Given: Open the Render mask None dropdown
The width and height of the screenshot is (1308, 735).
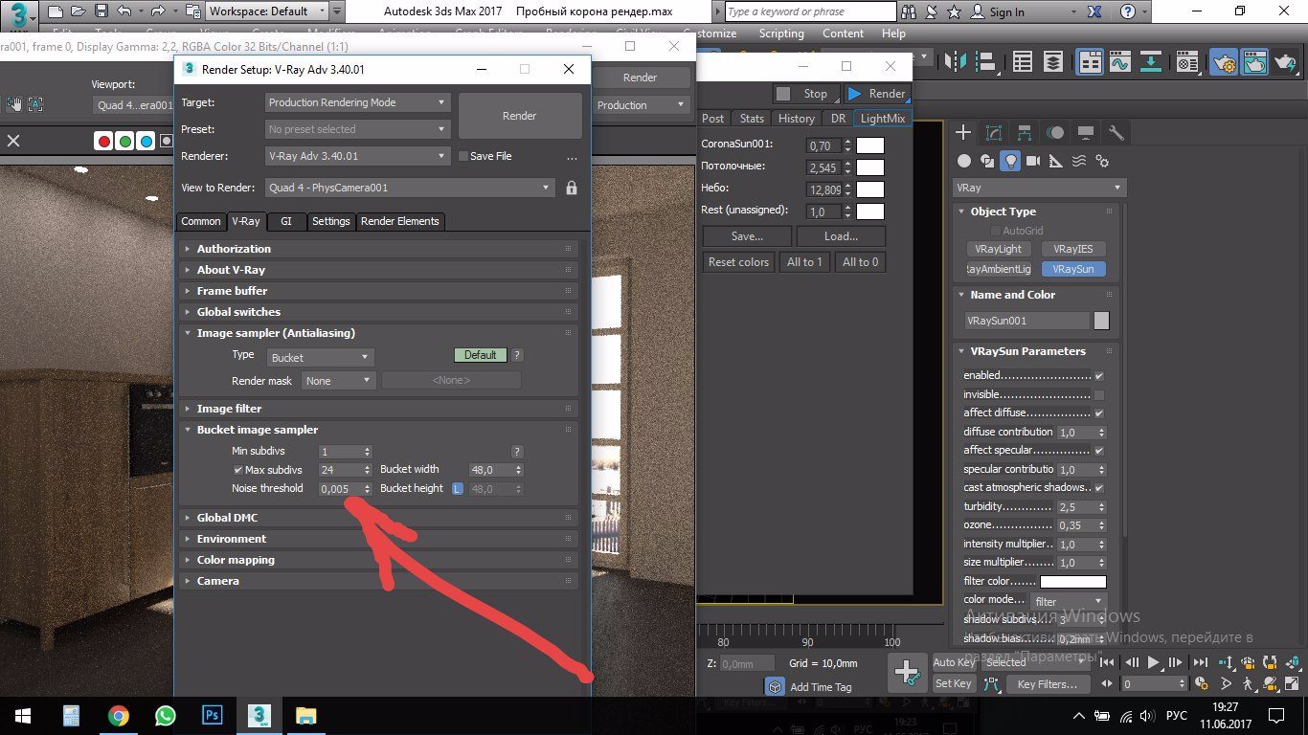Looking at the screenshot, I should pos(338,381).
